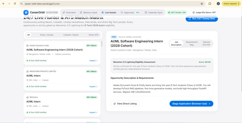Toggle the 24/7 Hunter ON switch
The width and height of the screenshot is (242, 123).
pyautogui.click(x=177, y=13)
